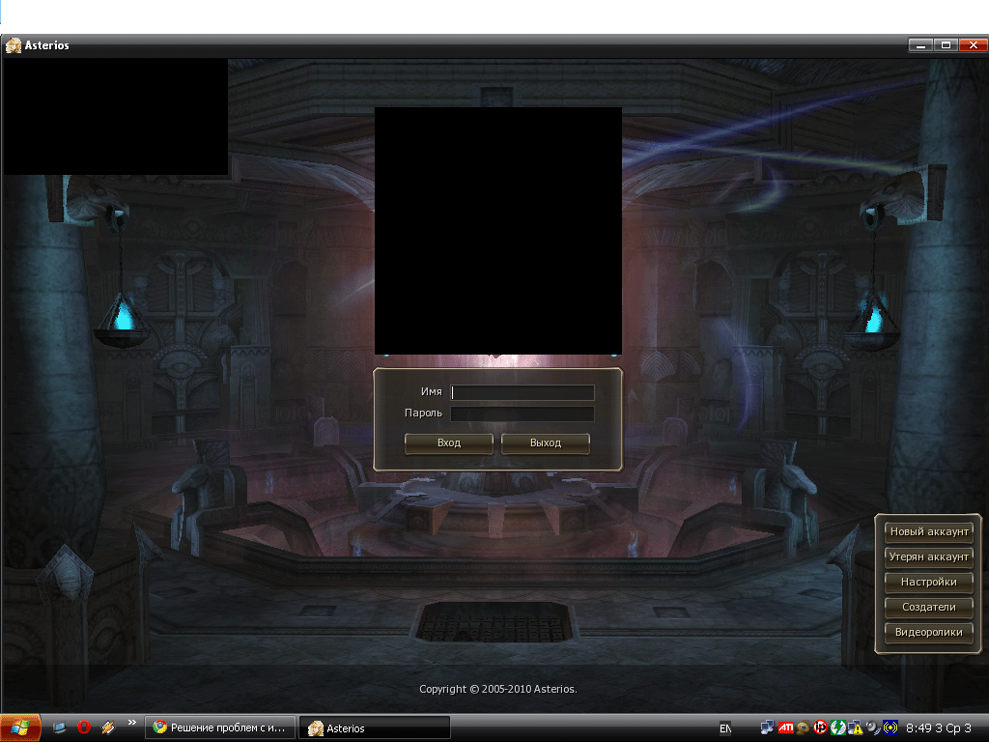Click the EN language indicator
989x742 pixels.
(x=725, y=728)
